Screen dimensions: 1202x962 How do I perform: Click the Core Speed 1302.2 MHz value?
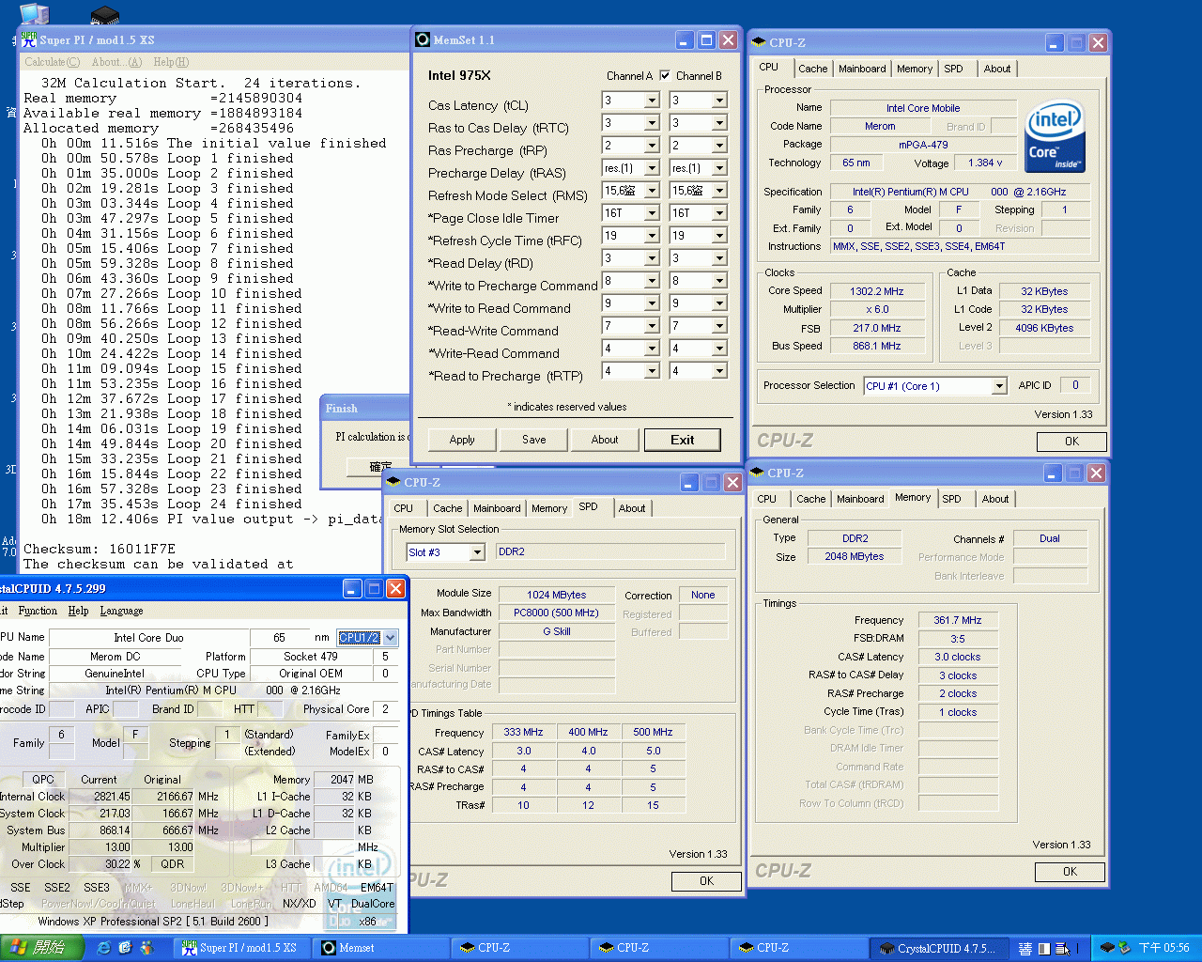[x=876, y=291]
